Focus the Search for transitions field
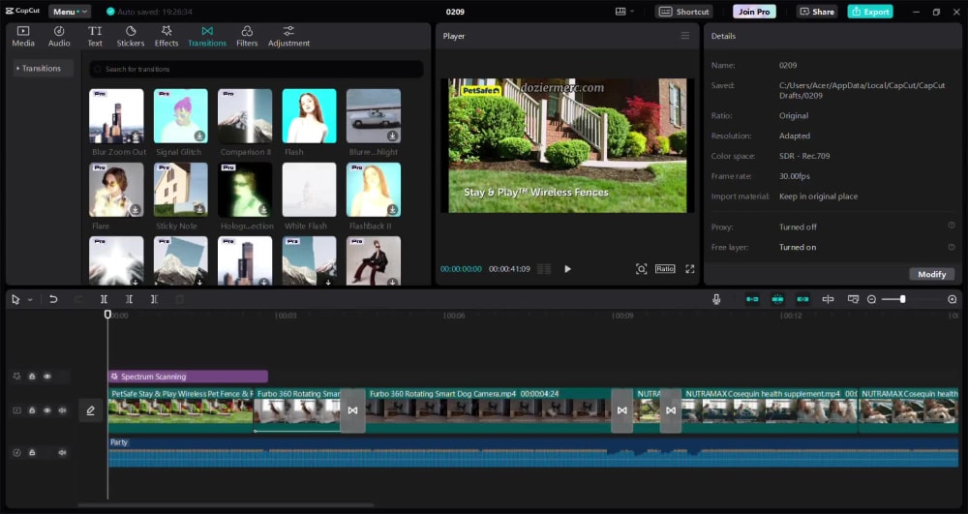The width and height of the screenshot is (968, 514). (x=257, y=69)
